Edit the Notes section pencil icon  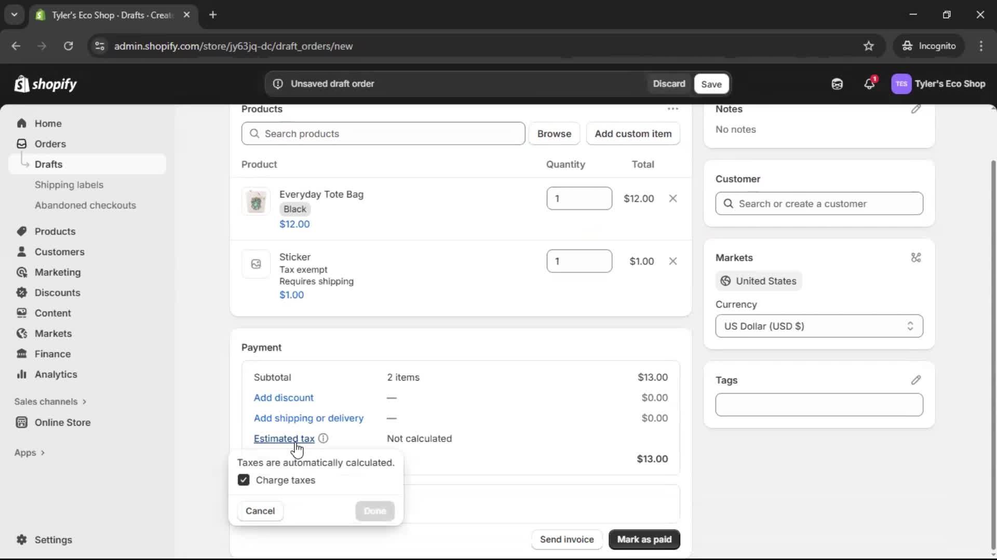click(916, 109)
